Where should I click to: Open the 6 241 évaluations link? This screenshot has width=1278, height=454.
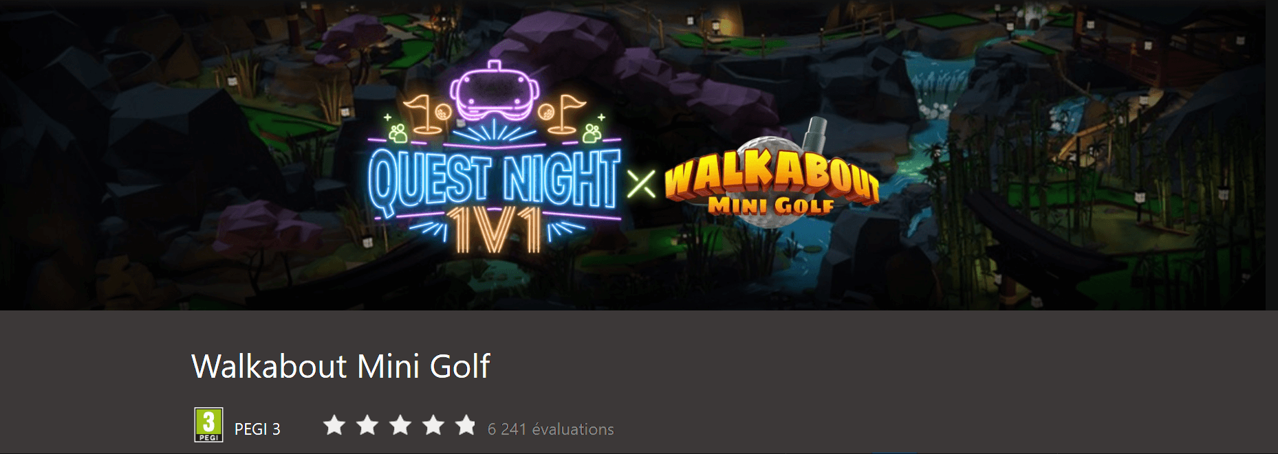point(550,429)
